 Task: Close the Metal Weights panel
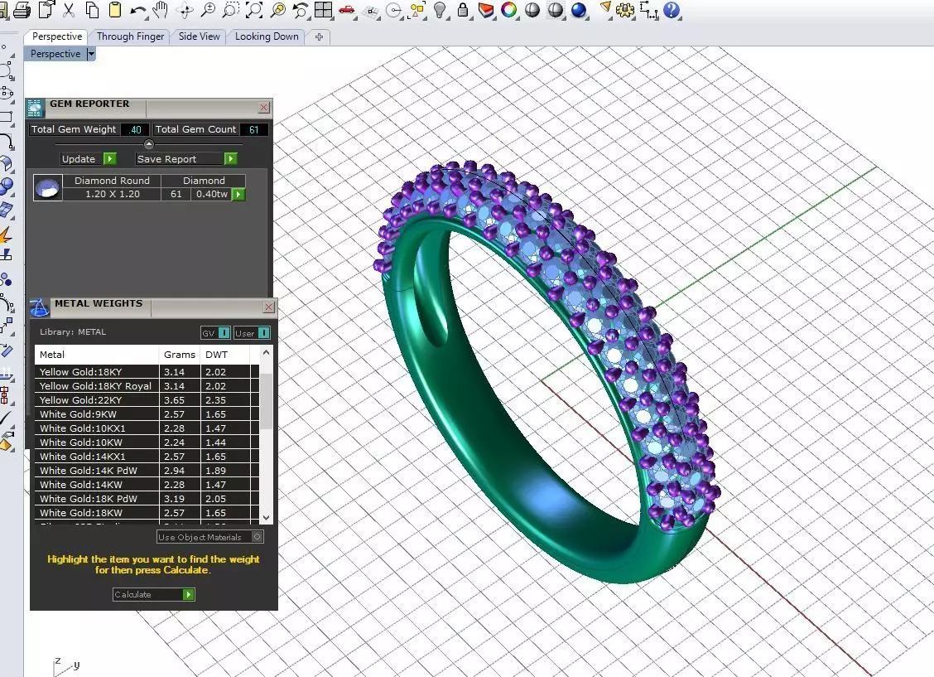point(268,307)
